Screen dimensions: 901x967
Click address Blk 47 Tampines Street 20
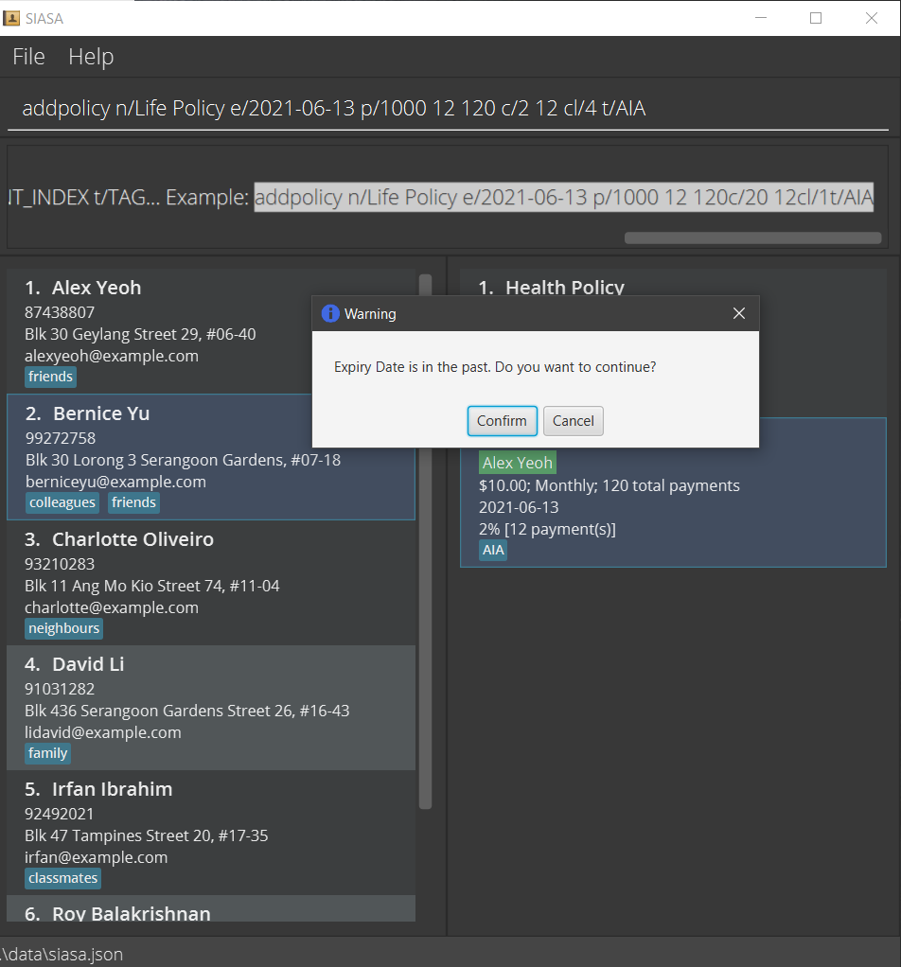(146, 836)
